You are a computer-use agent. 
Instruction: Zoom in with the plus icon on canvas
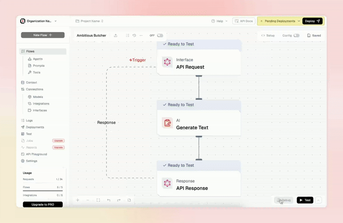(x=78, y=200)
